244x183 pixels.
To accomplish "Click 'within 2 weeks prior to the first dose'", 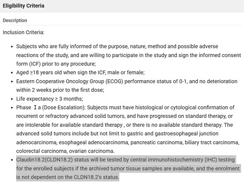I will (x=60, y=90).
